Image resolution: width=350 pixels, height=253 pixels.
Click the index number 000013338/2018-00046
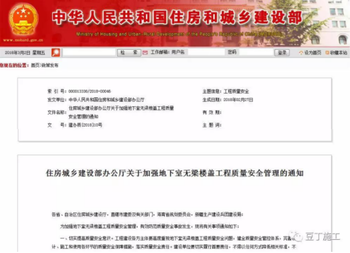[x=90, y=91]
